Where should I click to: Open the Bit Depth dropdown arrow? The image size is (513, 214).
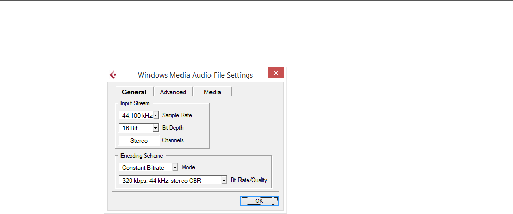156,128
